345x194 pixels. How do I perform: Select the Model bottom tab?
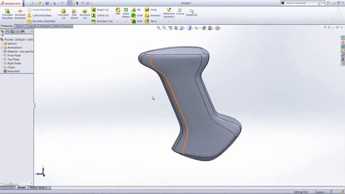(x=22, y=188)
